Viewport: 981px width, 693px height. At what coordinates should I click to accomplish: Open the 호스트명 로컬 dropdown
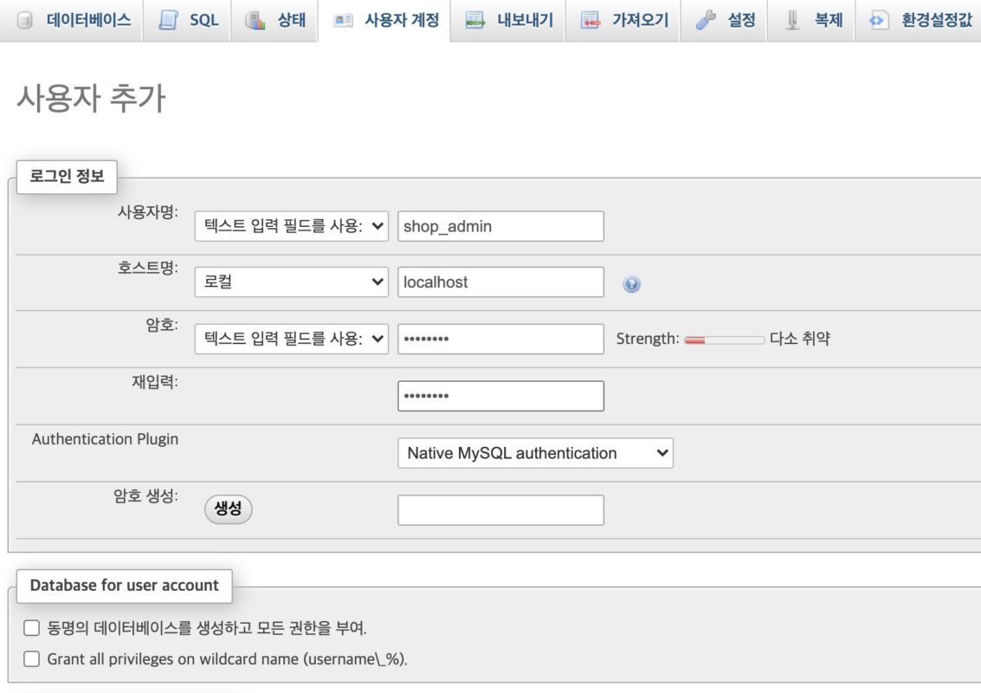coord(292,282)
